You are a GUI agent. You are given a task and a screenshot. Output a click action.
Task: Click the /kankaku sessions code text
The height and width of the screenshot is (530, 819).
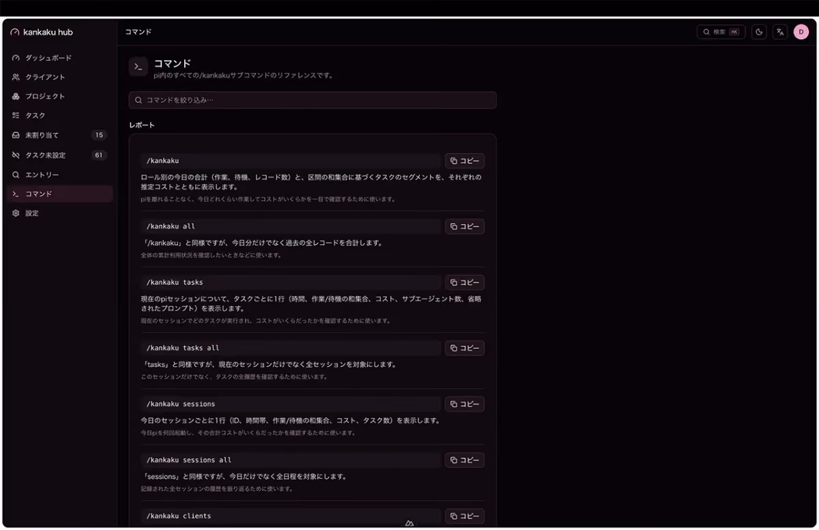(181, 404)
